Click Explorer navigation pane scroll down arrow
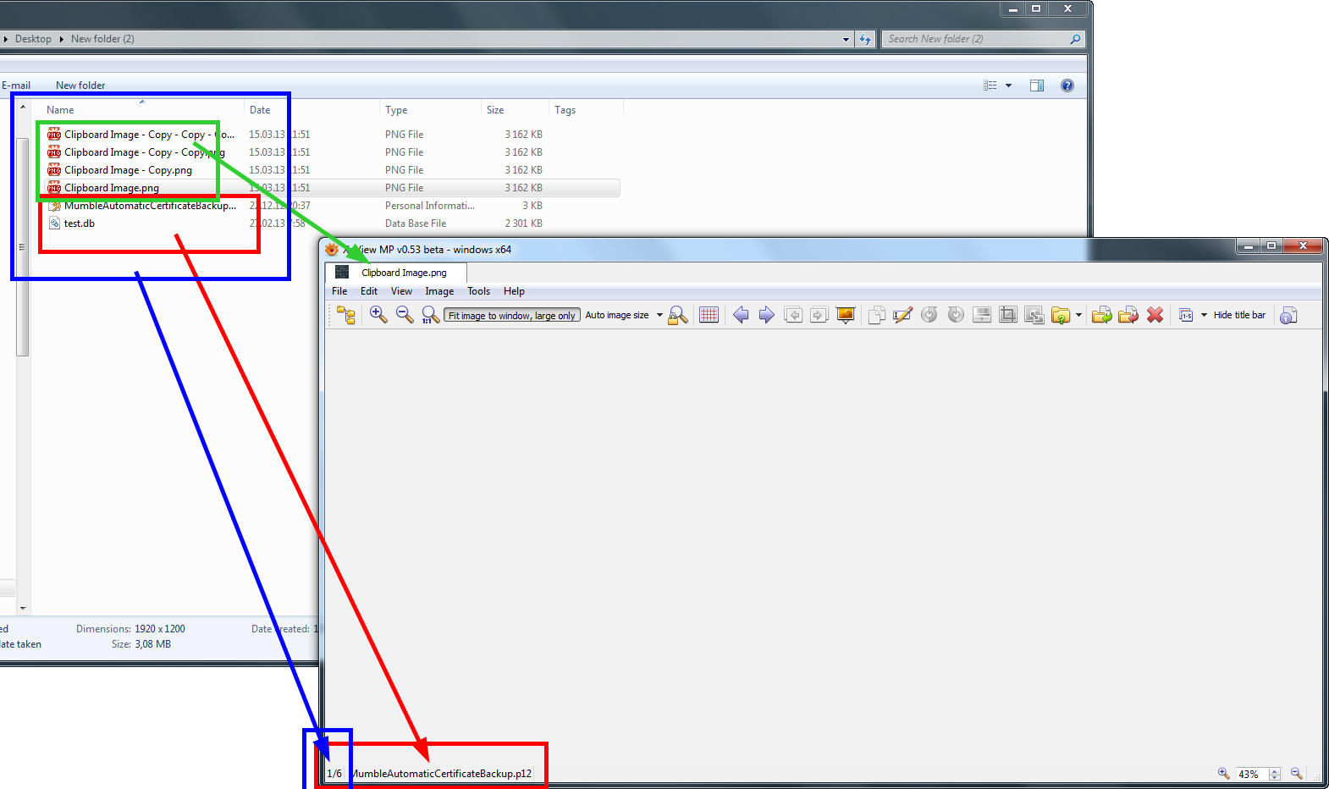 [x=23, y=608]
